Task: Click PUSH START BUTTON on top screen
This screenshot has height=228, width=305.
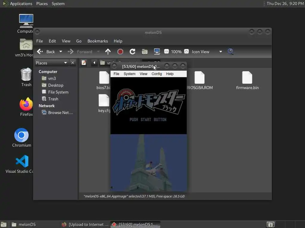Action: tap(148, 120)
